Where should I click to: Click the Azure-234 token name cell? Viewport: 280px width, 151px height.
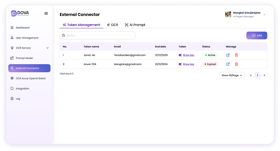coord(90,64)
